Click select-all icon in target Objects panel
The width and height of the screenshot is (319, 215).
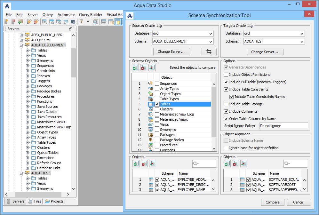click(227, 164)
